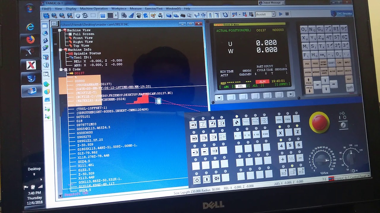
Task: Open Firefox from the taskbar
Action: coord(30,39)
